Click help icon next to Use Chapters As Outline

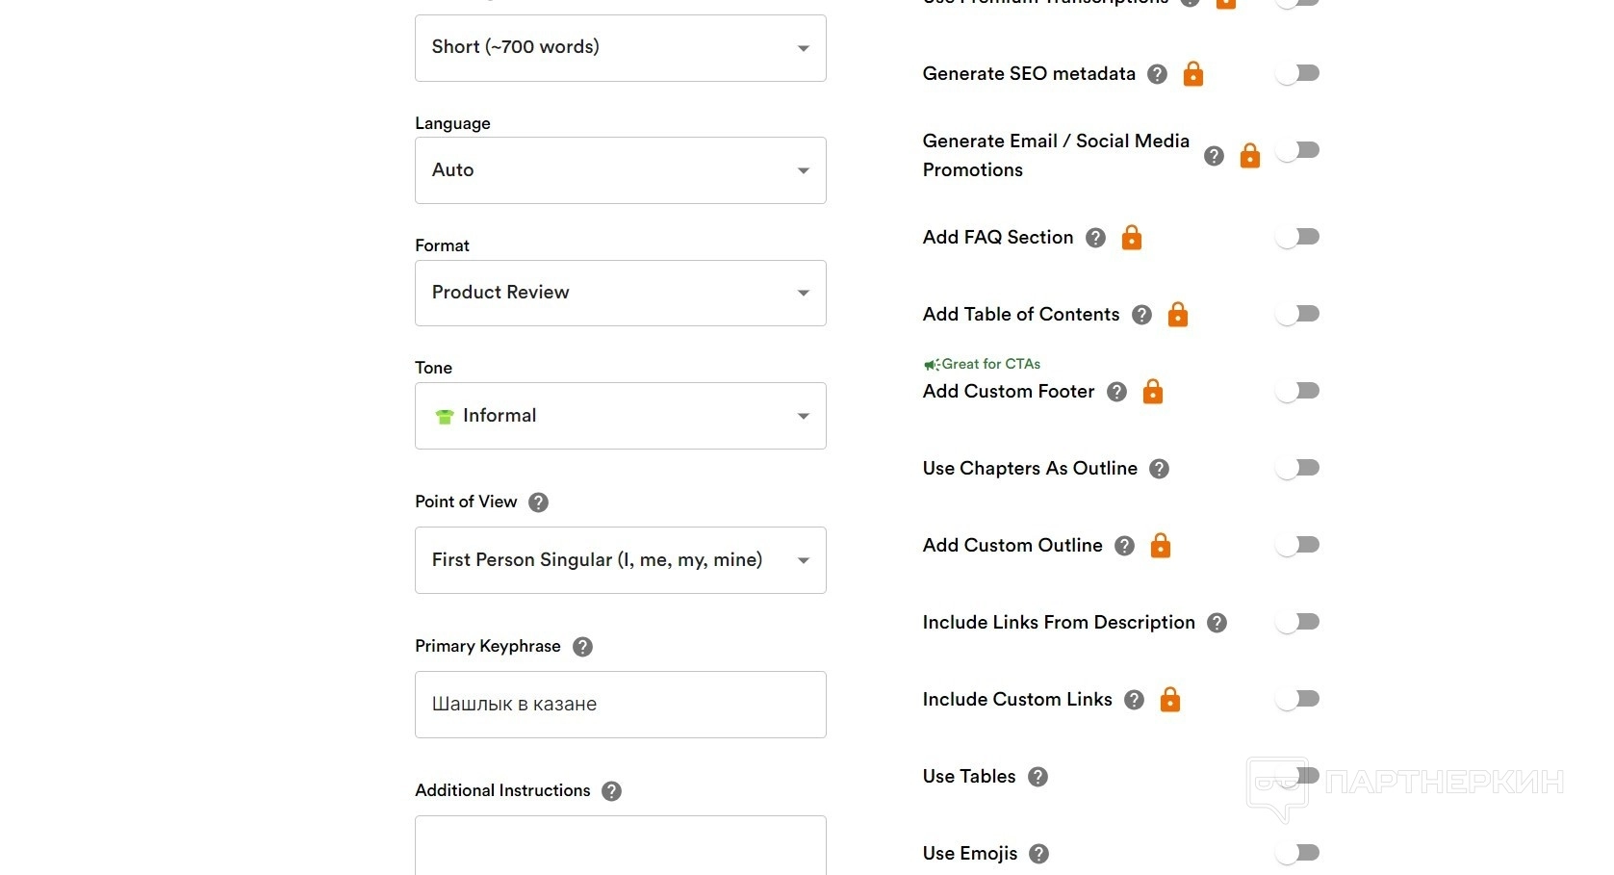(1159, 469)
